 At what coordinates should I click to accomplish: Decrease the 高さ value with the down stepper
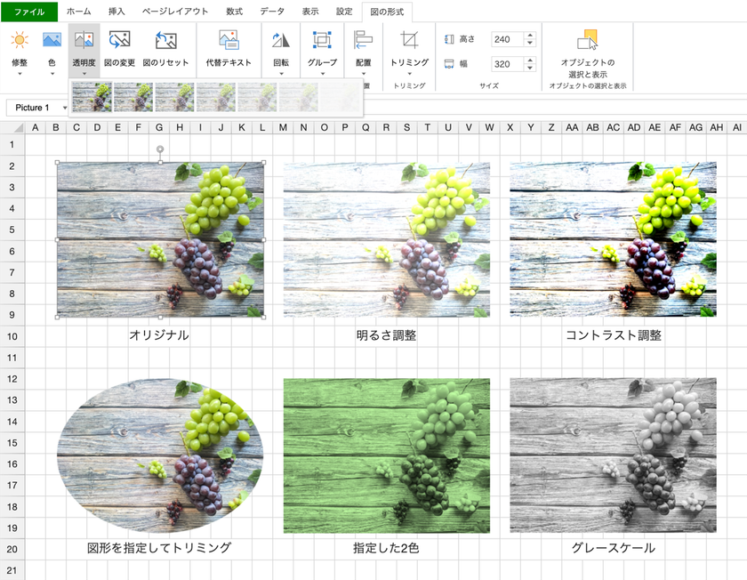(530, 43)
